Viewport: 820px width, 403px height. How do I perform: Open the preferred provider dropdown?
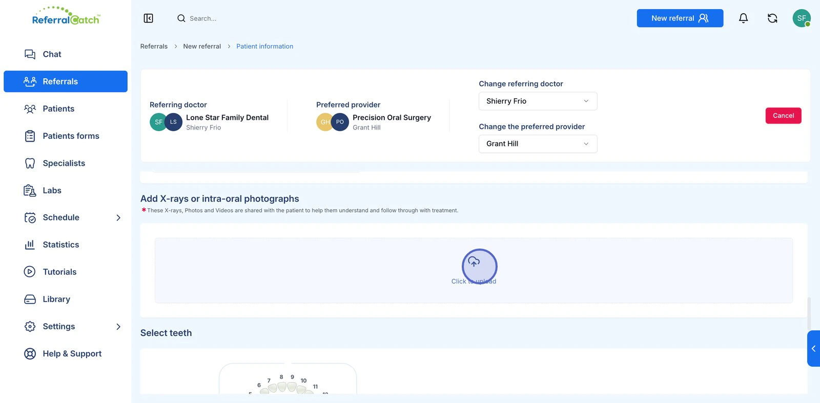538,144
